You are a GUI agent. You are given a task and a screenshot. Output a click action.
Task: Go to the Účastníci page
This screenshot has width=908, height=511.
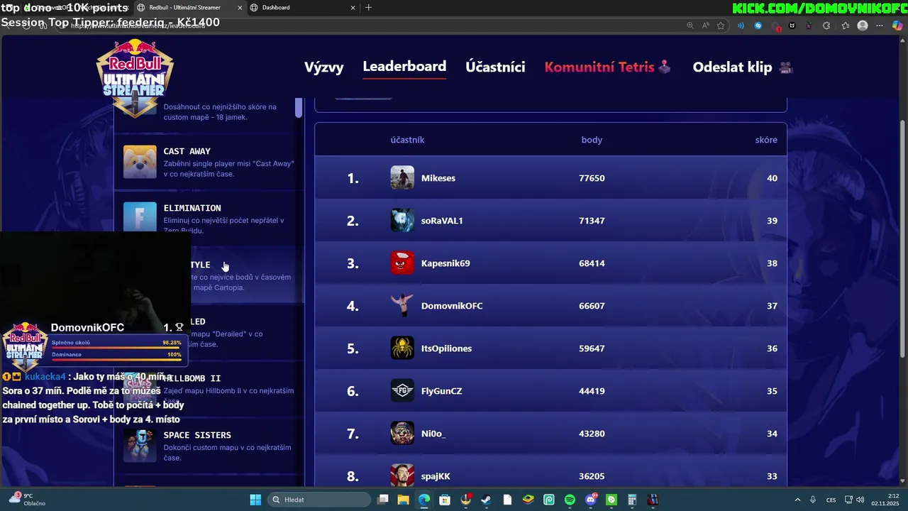495,67
